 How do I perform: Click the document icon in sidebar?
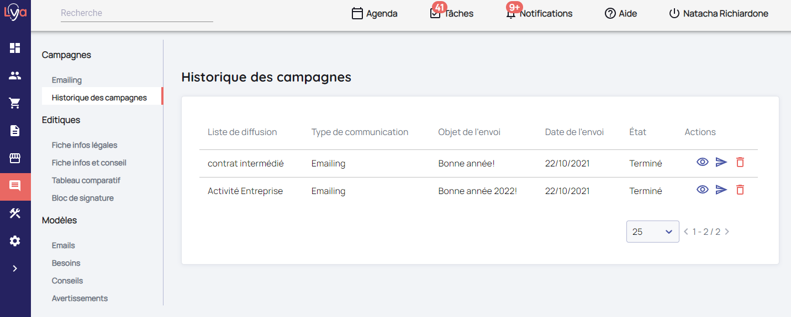tap(15, 131)
